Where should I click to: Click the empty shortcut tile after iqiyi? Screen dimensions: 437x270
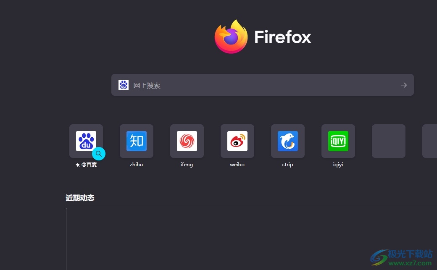[x=389, y=141]
